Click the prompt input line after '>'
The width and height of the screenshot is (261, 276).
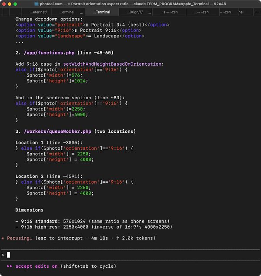(x=130, y=255)
